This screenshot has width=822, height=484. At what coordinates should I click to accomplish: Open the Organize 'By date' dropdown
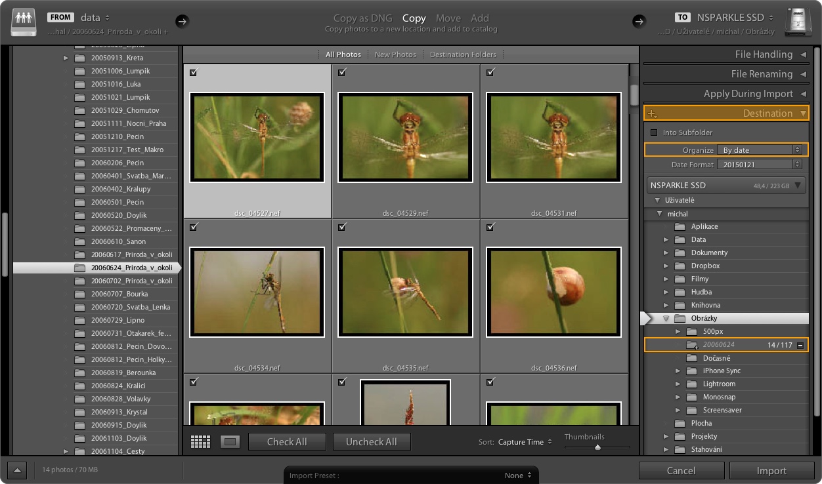pyautogui.click(x=760, y=150)
